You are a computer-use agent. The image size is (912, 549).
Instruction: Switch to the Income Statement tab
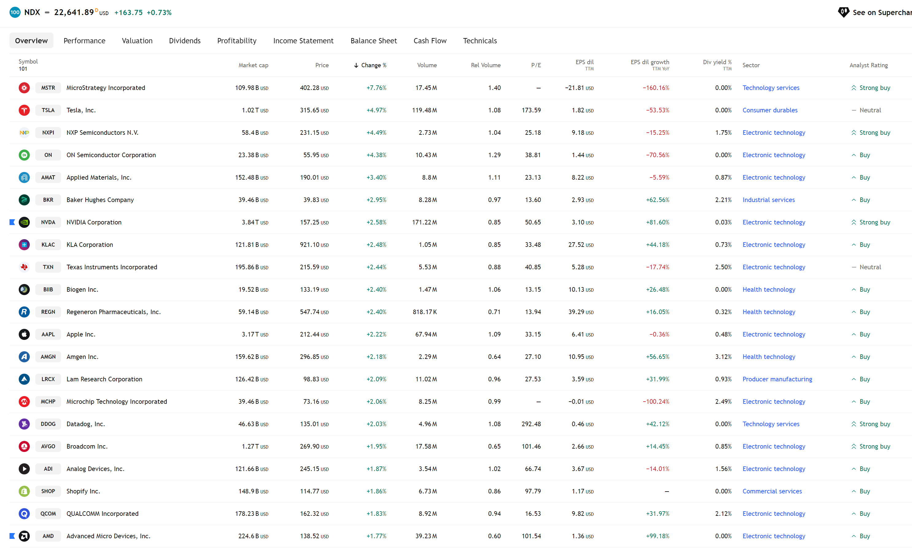303,41
